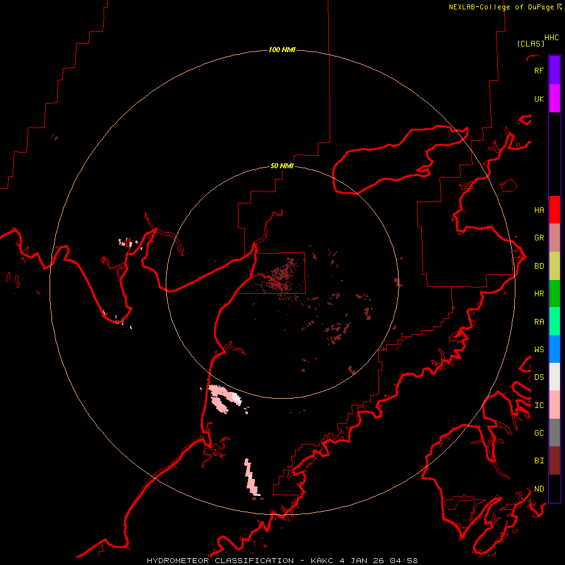Click the ND black legend block
Viewport: 565px width, 565px height.
[554, 488]
